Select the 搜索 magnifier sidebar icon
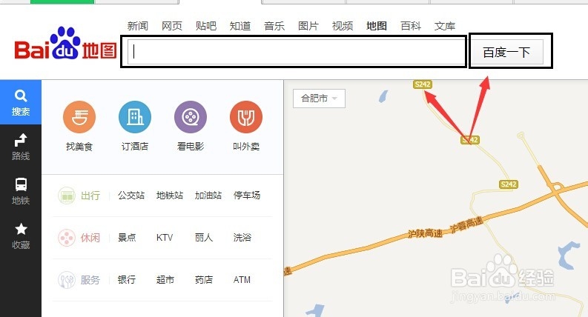Image resolution: width=588 pixels, height=317 pixels. tap(21, 96)
